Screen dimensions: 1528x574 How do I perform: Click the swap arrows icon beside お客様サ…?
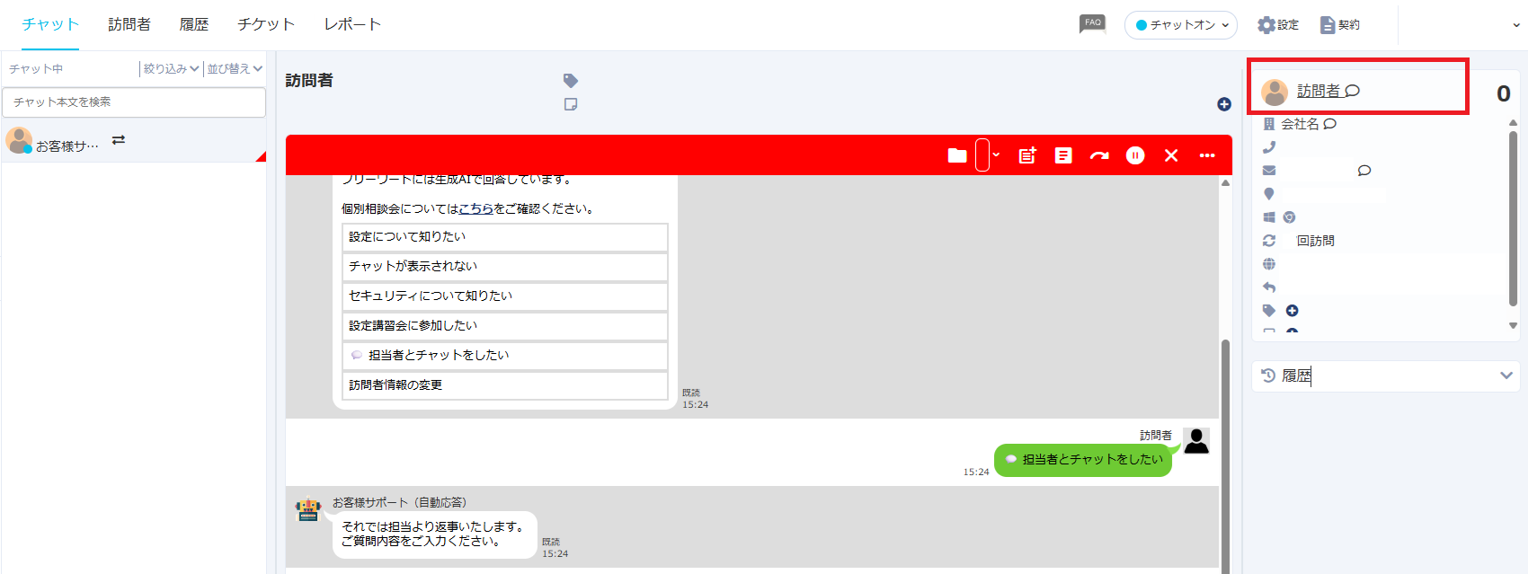119,140
